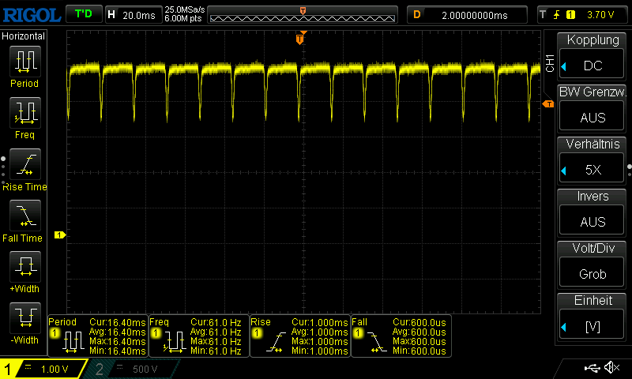This screenshot has height=379, width=632.
Task: Pick the +Width measurement icon
Action: pos(24,271)
